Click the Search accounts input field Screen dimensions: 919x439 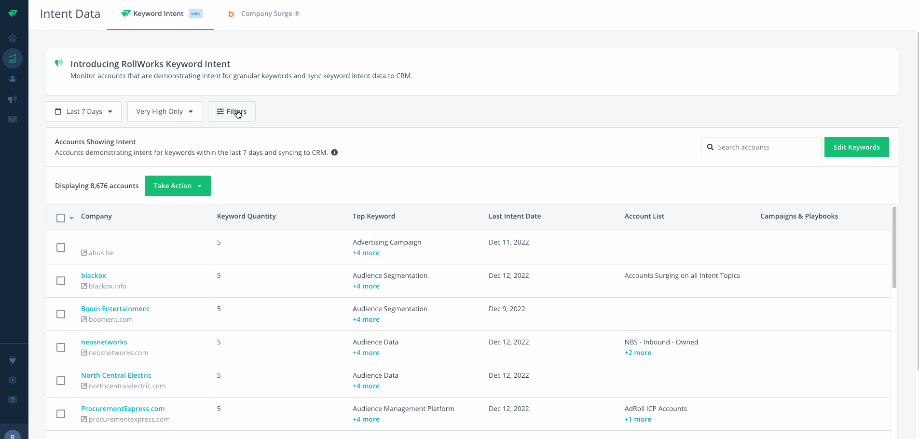(x=761, y=147)
